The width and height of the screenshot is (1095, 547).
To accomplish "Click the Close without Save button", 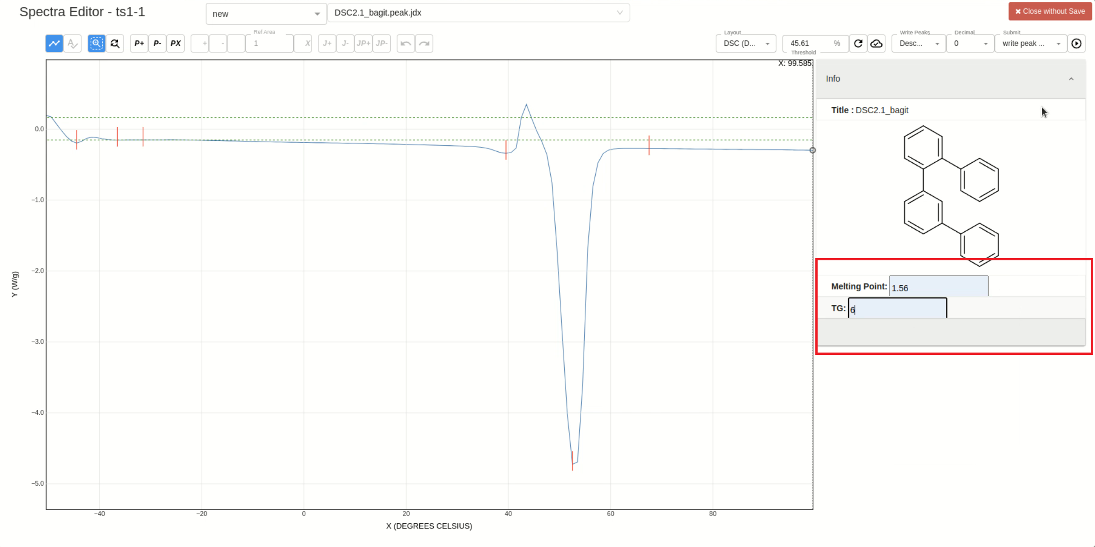I will pos(1050,11).
